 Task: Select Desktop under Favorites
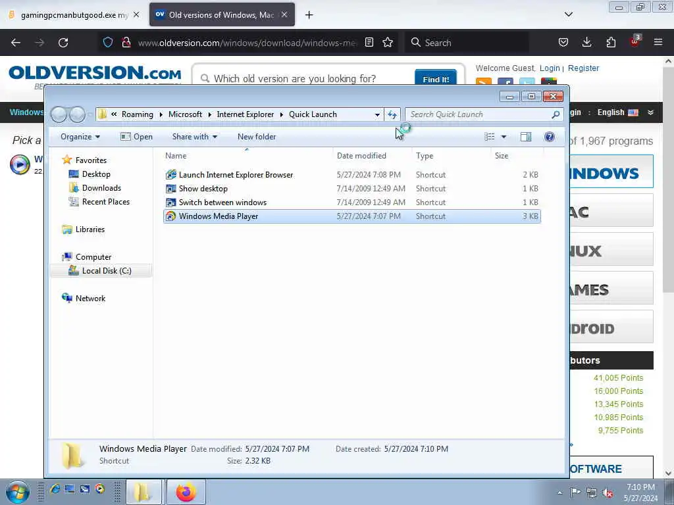click(96, 174)
